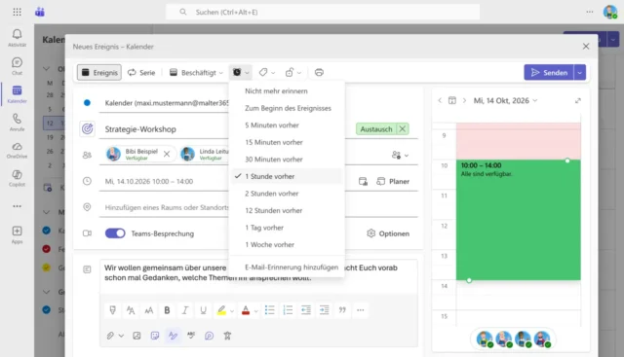Click the print icon in event toolbar

pyautogui.click(x=319, y=72)
